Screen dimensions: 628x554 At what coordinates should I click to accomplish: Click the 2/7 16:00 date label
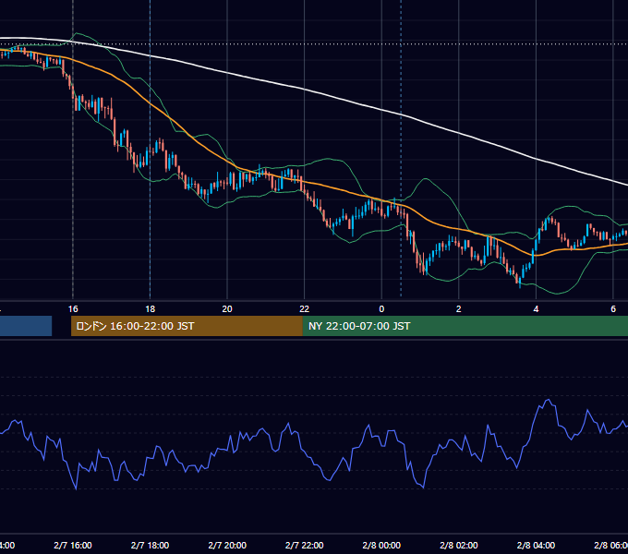coord(73,545)
